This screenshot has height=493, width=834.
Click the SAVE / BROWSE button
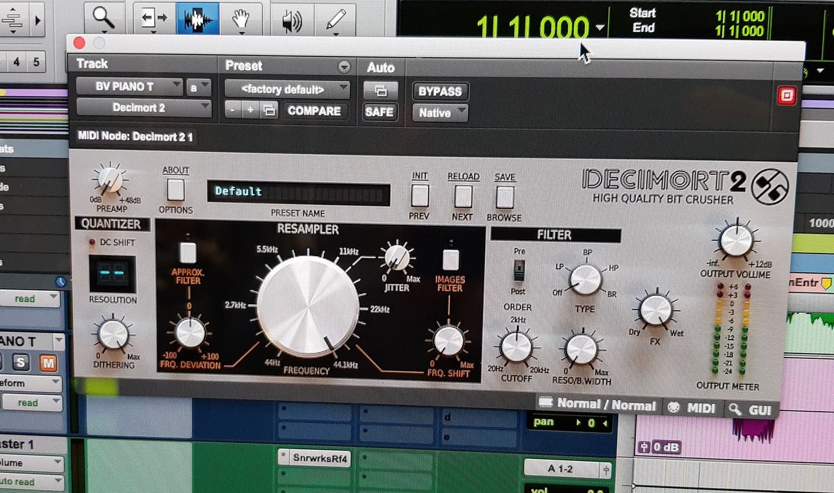pyautogui.click(x=505, y=198)
